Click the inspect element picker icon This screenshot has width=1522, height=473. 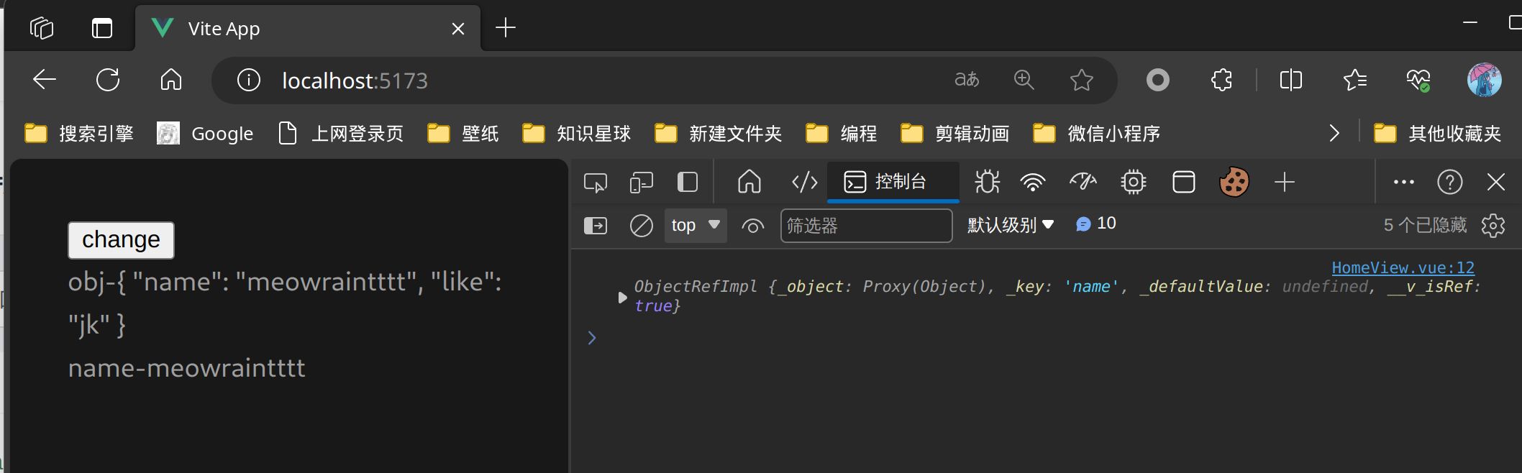point(595,183)
